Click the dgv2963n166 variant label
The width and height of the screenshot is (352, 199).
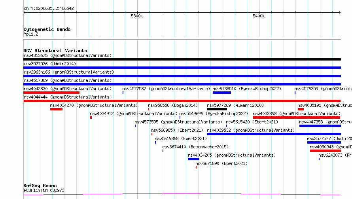click(x=69, y=72)
